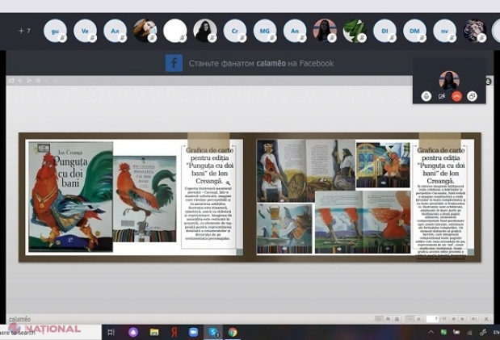This screenshot has width=500, height=340.
Task: Select participant avatar 'Ал'
Action: [116, 31]
